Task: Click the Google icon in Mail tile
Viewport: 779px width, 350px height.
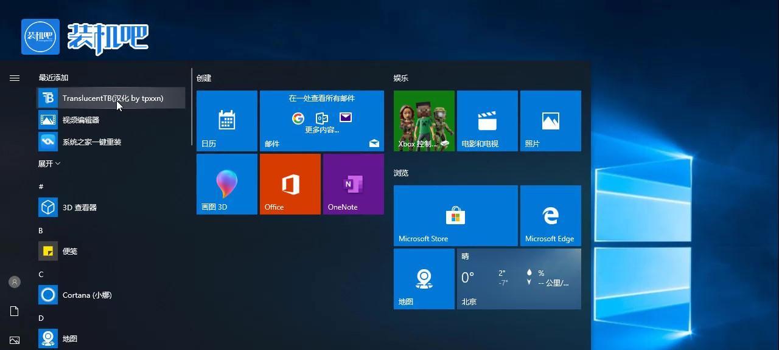Action: [x=298, y=118]
